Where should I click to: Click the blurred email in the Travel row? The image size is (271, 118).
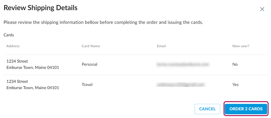(180, 85)
